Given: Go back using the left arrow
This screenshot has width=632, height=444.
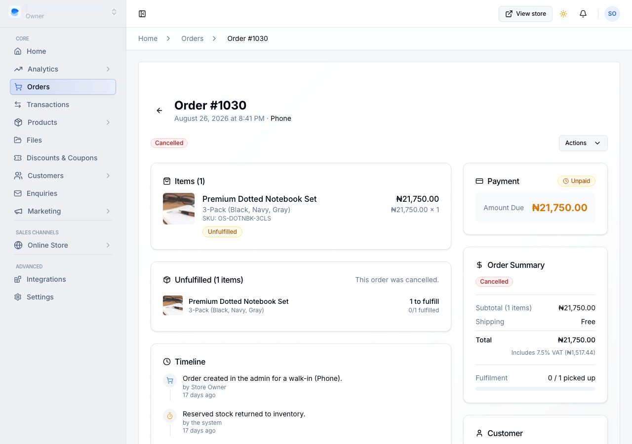Looking at the screenshot, I should coord(159,111).
